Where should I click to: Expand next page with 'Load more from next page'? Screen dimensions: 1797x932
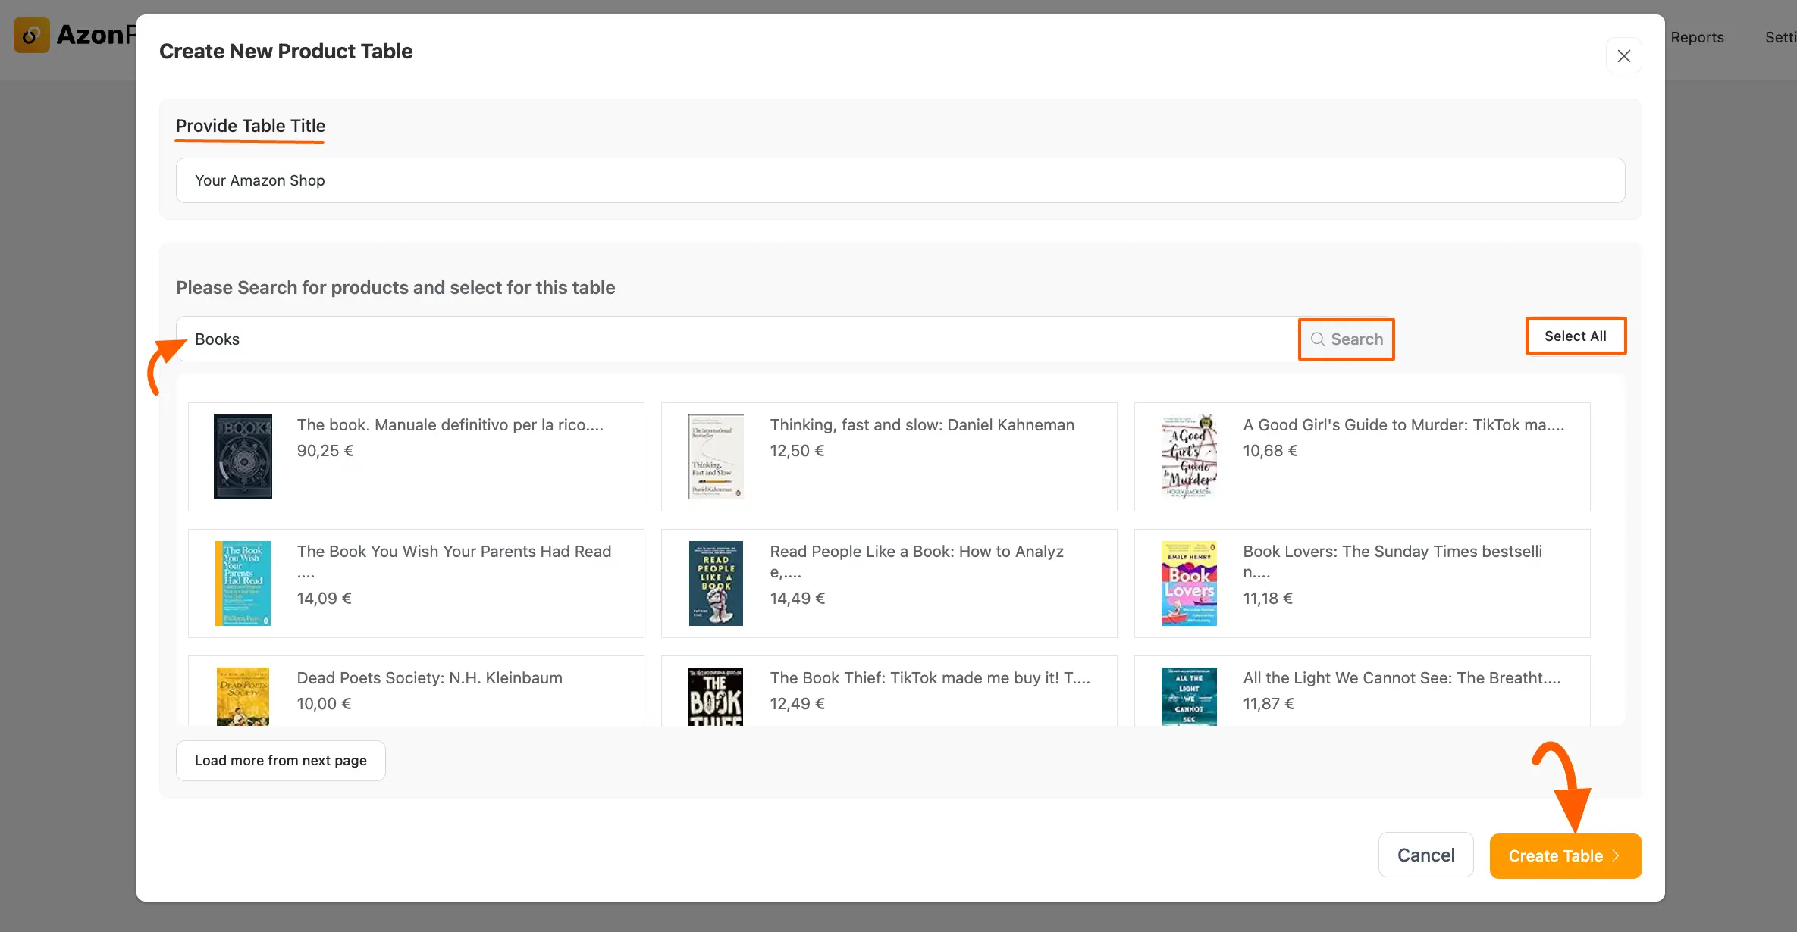[x=281, y=760]
